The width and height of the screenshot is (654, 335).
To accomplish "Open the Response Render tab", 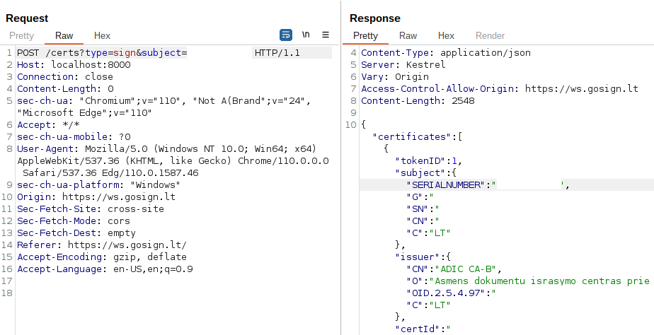I will tap(490, 36).
